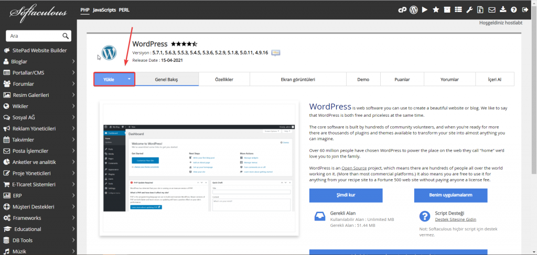Click the import/download tray icon
This screenshot has height=255, width=537.
pyautogui.click(x=503, y=10)
